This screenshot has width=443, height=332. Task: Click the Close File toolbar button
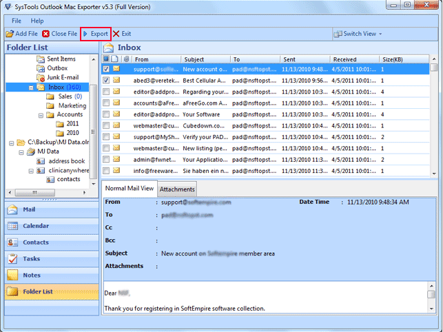tap(60, 34)
